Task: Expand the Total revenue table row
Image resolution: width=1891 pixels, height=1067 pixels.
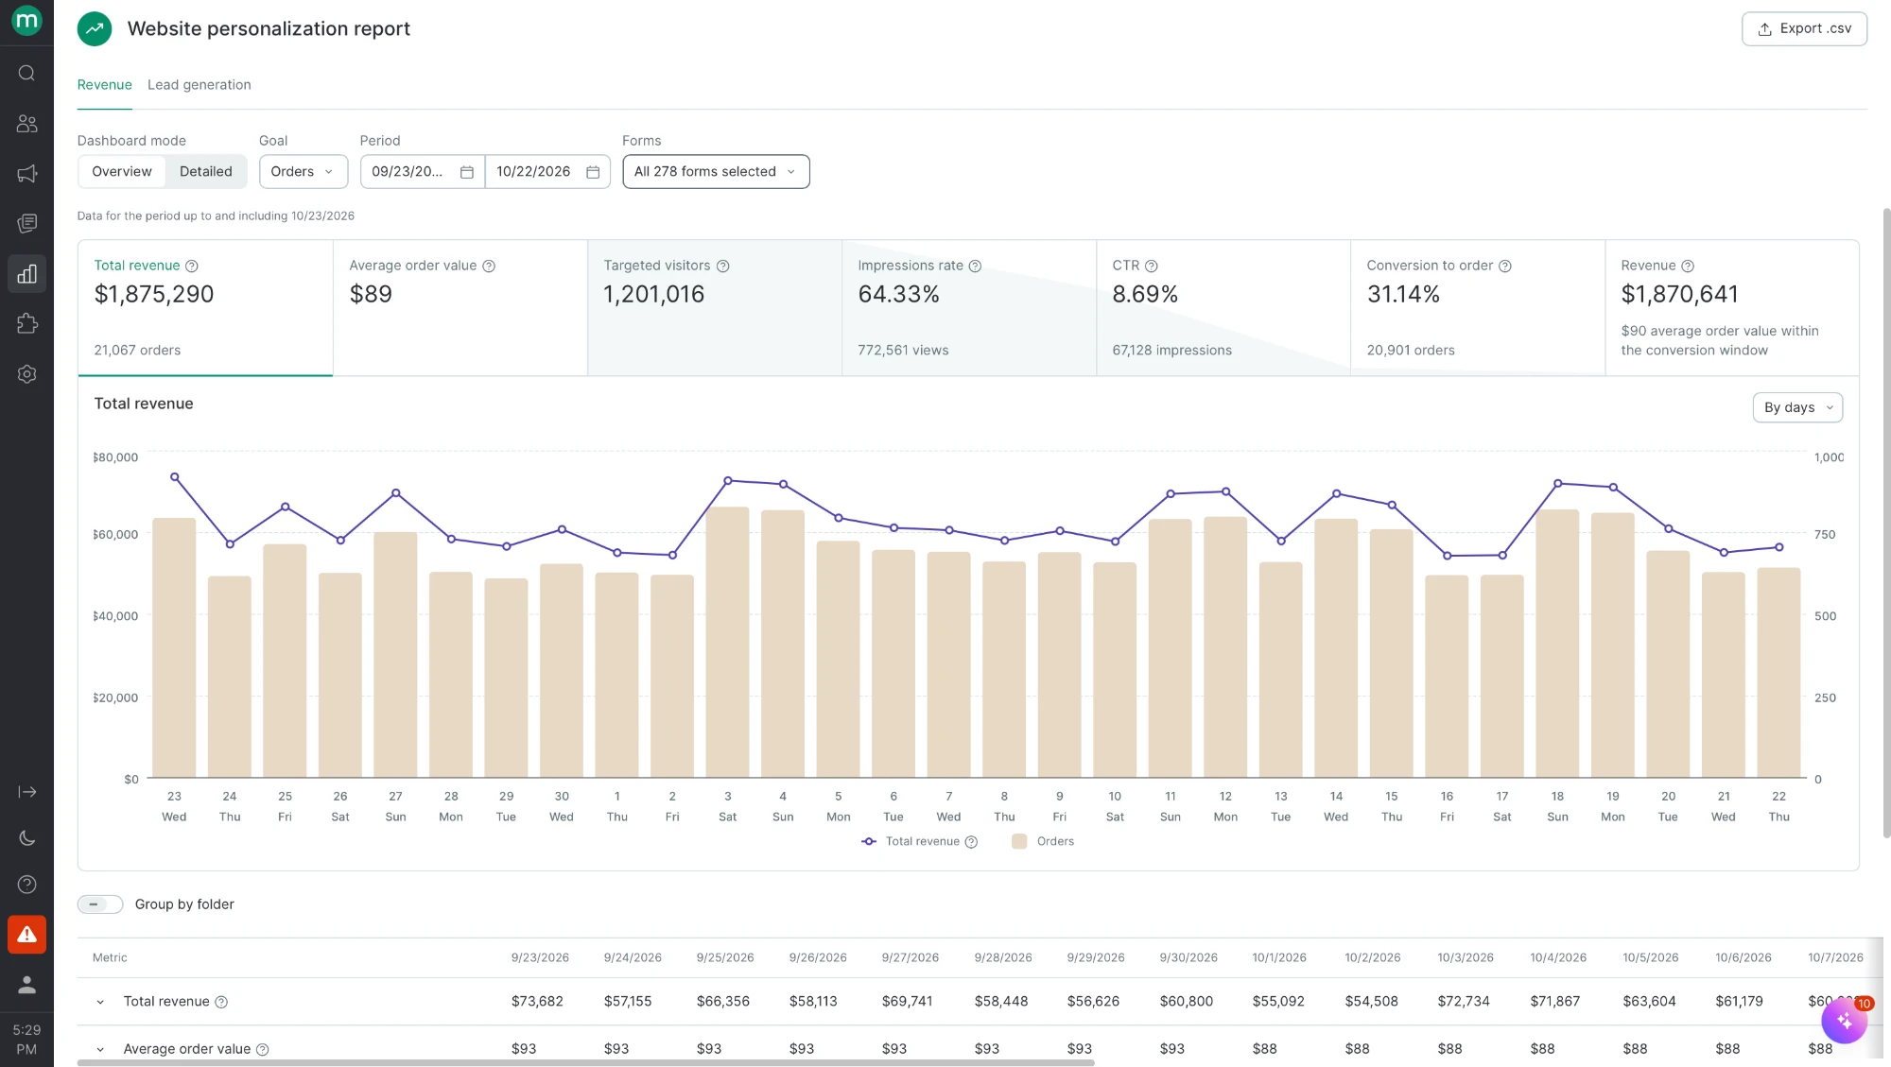Action: (100, 1002)
